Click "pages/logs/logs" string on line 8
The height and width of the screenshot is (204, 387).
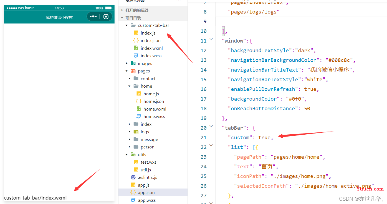click(x=254, y=12)
